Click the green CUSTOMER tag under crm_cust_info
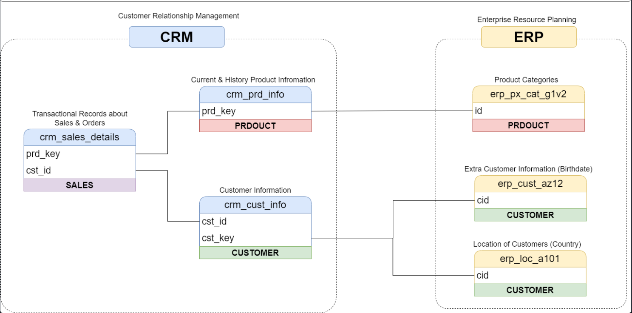Screen dimensions: 632x313 tap(255, 253)
